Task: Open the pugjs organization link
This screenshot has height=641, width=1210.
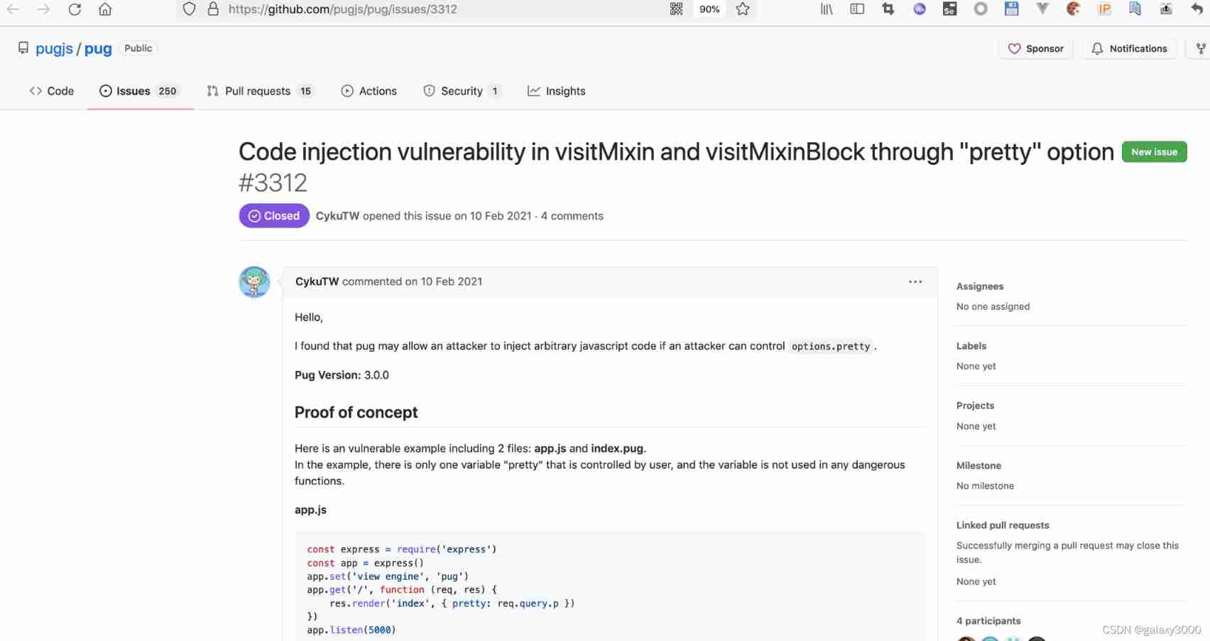Action: [x=54, y=48]
